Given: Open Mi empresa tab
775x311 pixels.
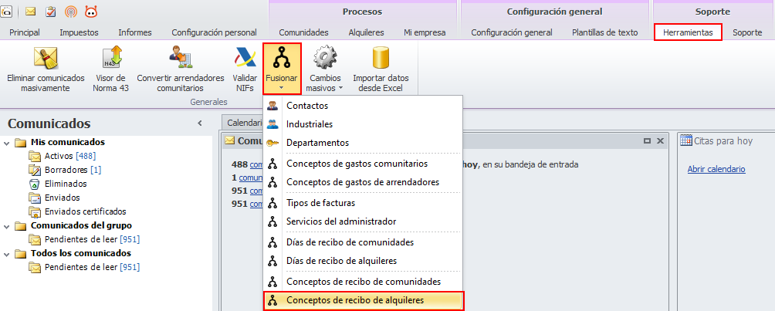Looking at the screenshot, I should tap(425, 32).
